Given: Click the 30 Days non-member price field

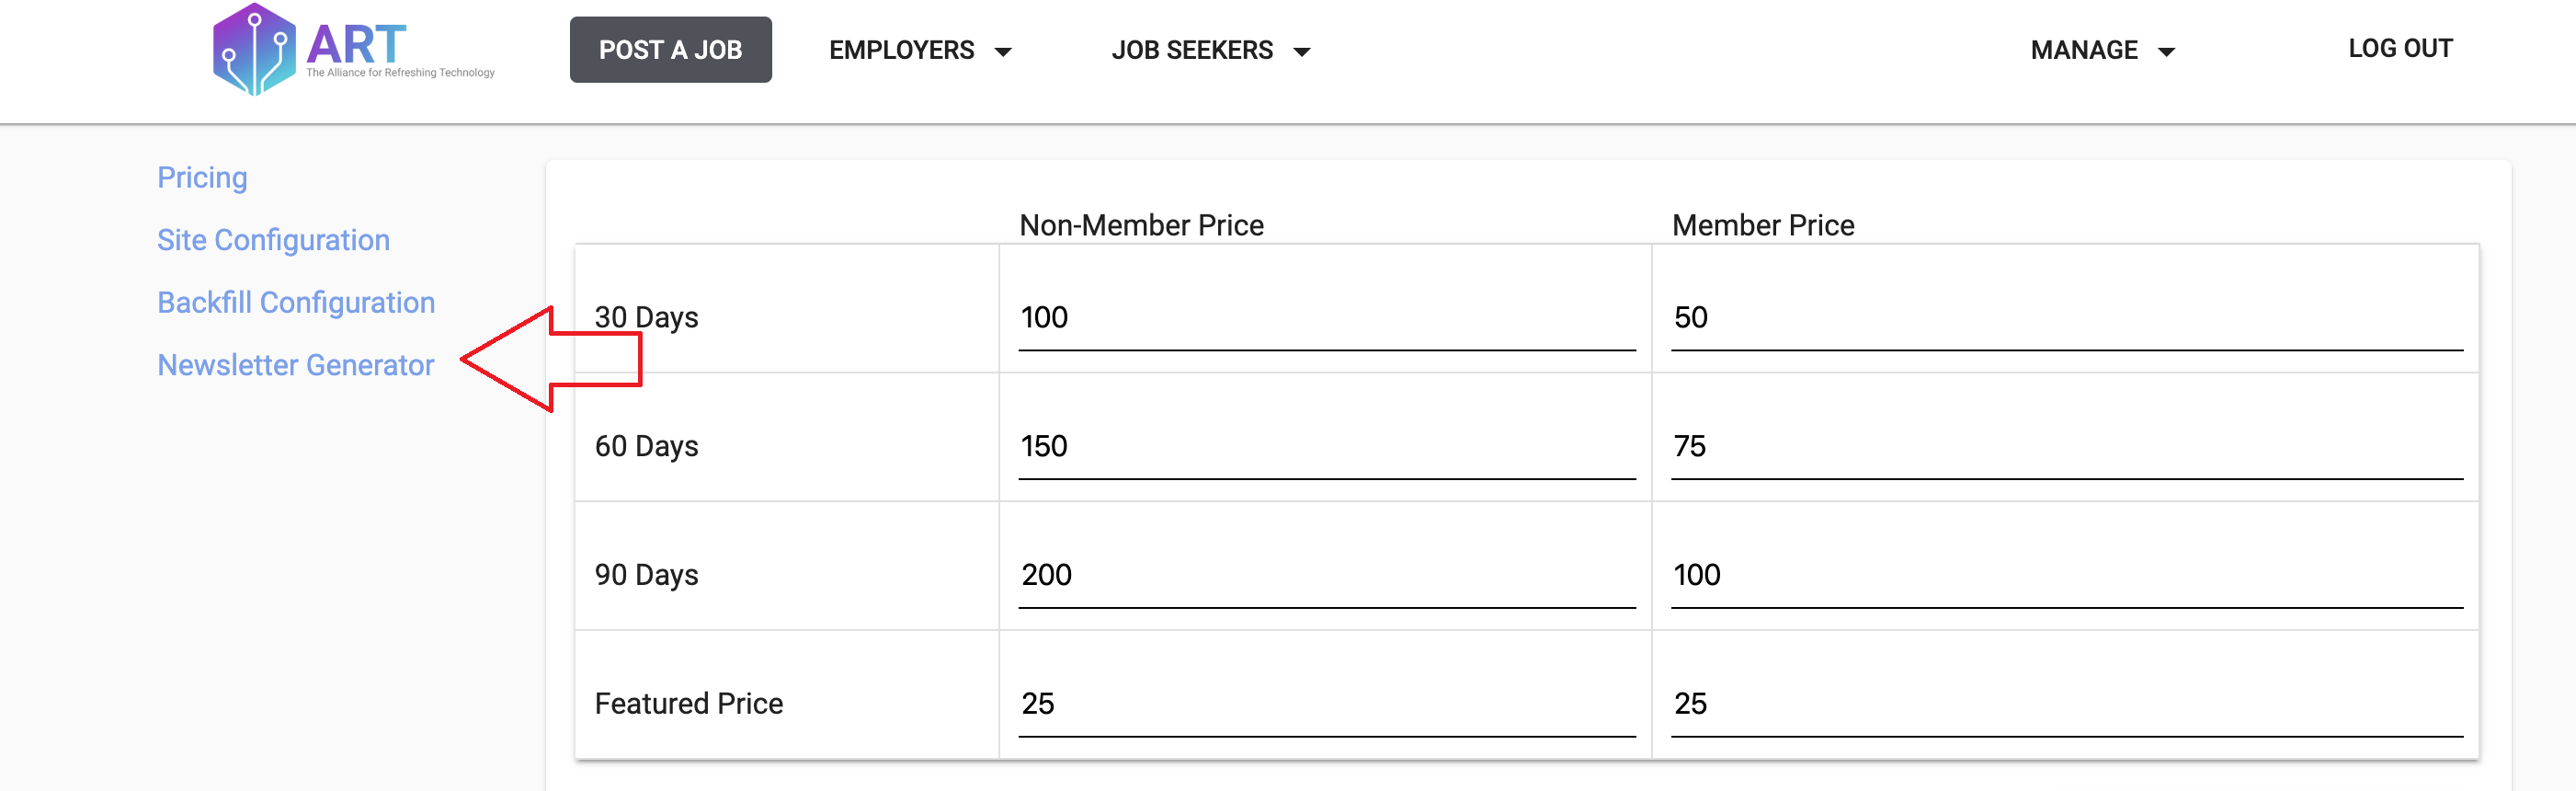Looking at the screenshot, I should coord(1327,318).
